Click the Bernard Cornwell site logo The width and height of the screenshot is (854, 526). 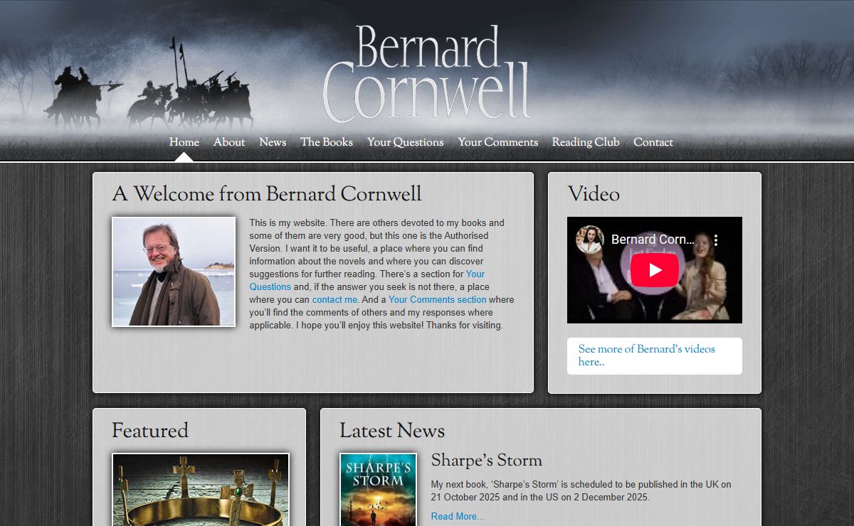(x=427, y=74)
